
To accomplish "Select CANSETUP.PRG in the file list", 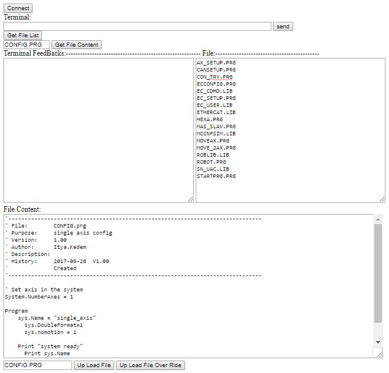I will pyautogui.click(x=216, y=70).
